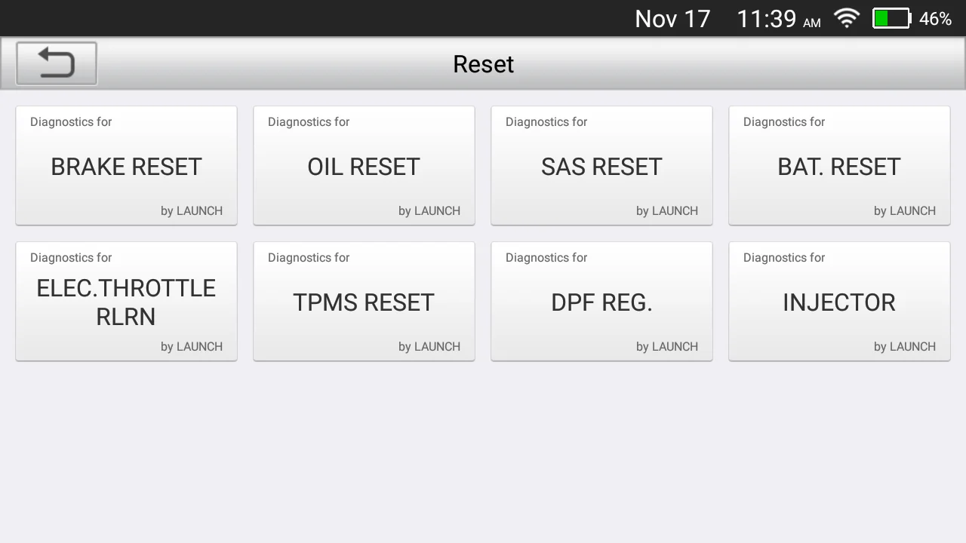The image size is (966, 543).
Task: Open the INJECTOR reset function
Action: pyautogui.click(x=839, y=301)
